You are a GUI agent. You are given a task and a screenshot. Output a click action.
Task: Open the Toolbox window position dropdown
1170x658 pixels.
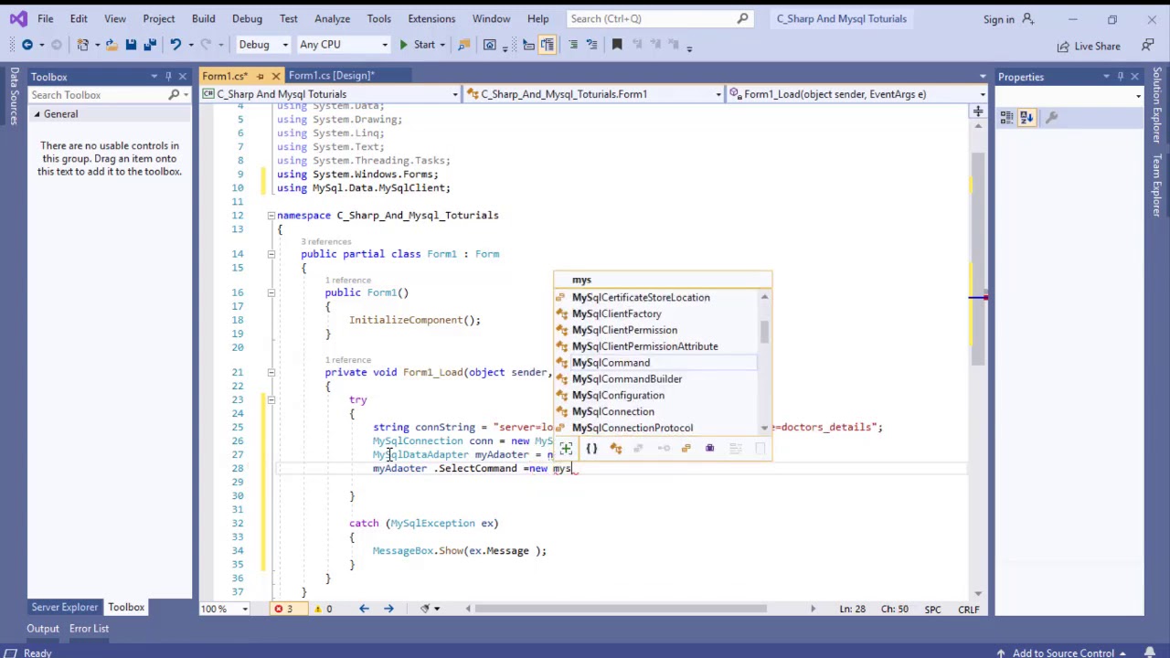[154, 77]
